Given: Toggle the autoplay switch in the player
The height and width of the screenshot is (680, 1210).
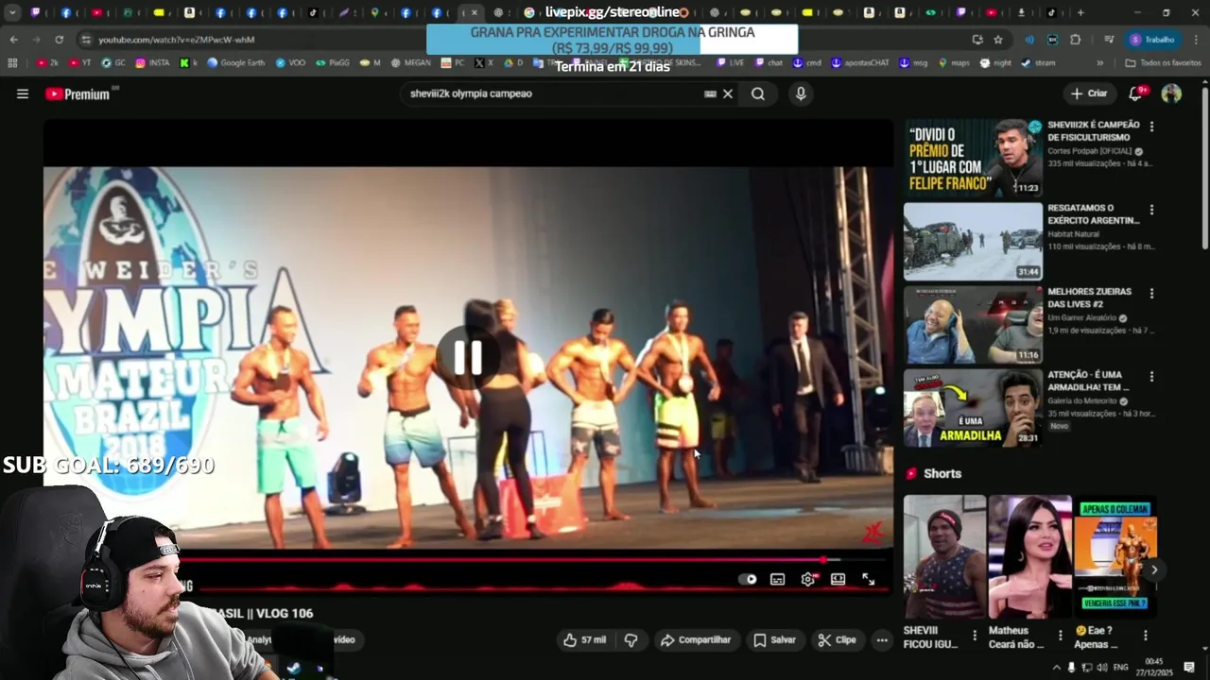Looking at the screenshot, I should (748, 579).
